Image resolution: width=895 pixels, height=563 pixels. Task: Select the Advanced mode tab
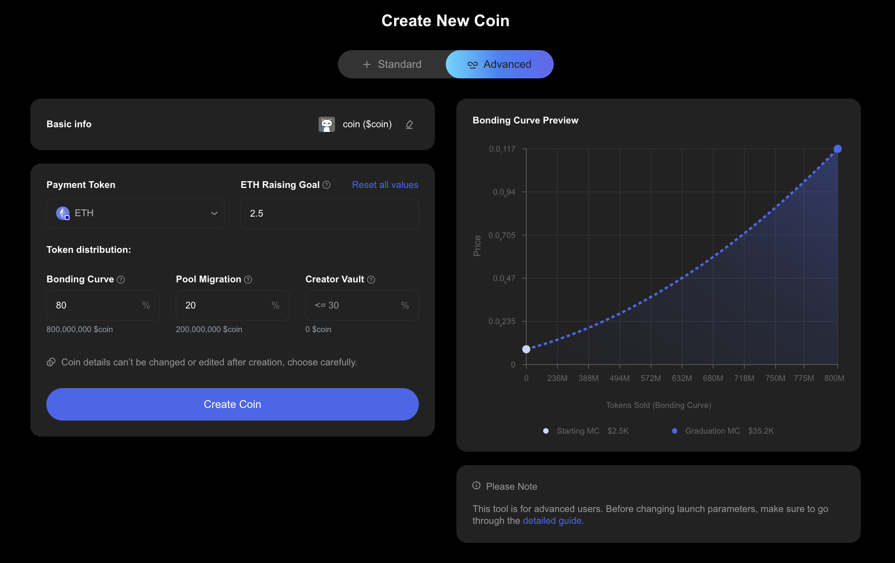tap(500, 64)
